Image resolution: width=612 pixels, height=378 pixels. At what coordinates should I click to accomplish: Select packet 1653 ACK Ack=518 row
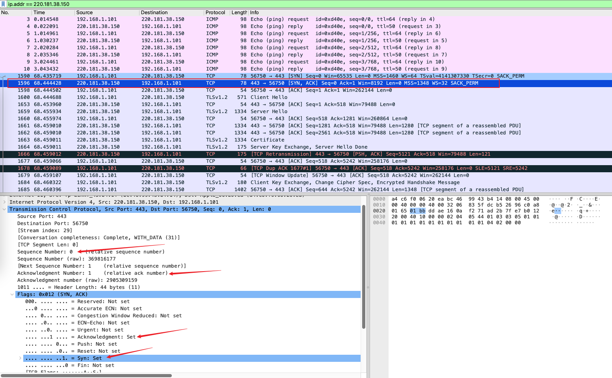306,104
